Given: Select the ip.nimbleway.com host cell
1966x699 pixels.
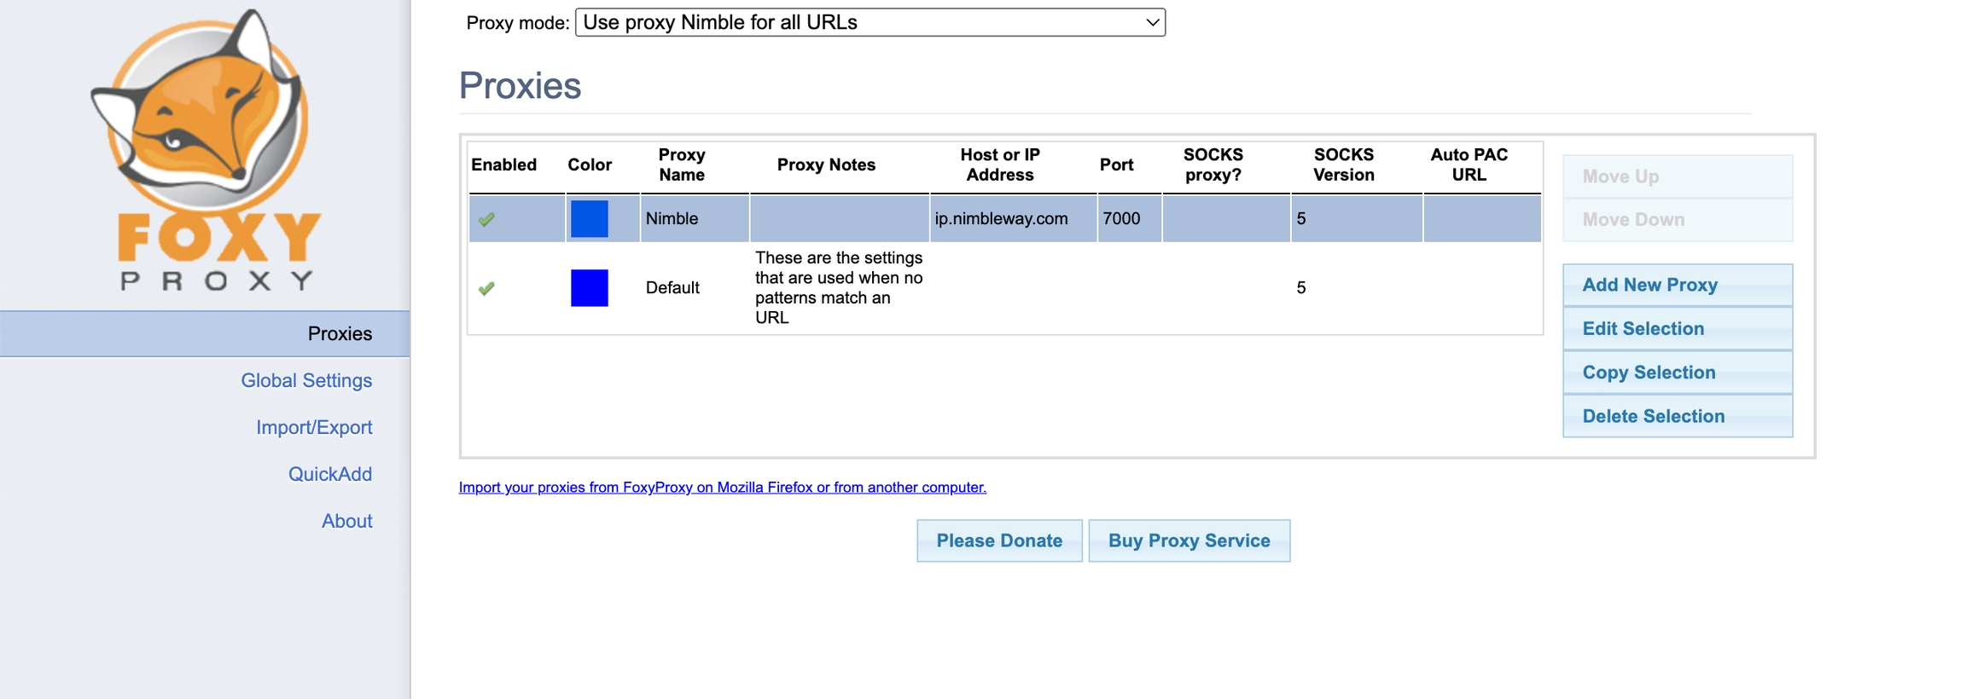Looking at the screenshot, I should coord(1001,219).
